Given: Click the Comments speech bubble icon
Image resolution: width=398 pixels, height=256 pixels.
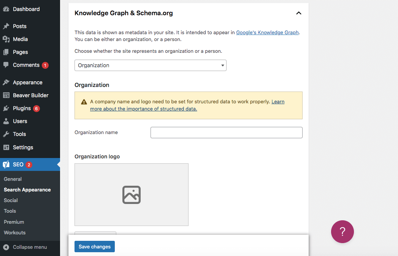Looking at the screenshot, I should 6,65.
